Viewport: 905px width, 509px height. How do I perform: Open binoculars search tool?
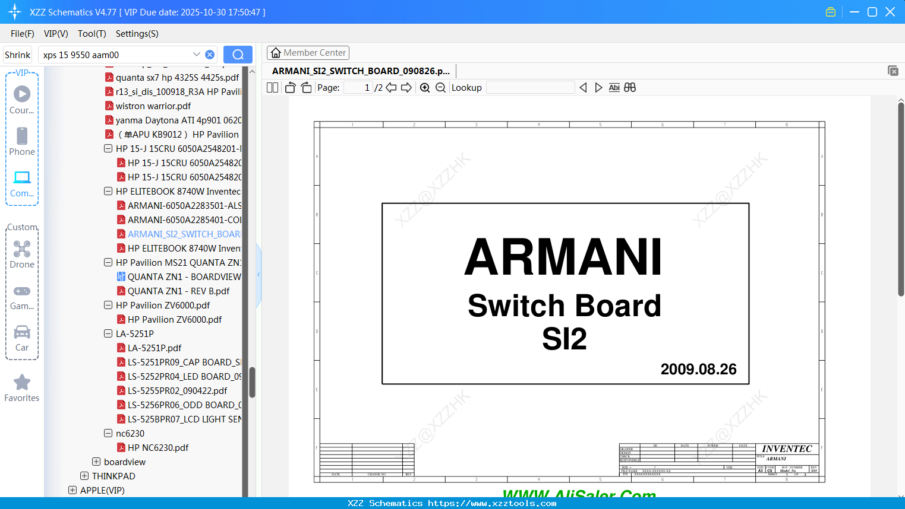630,87
